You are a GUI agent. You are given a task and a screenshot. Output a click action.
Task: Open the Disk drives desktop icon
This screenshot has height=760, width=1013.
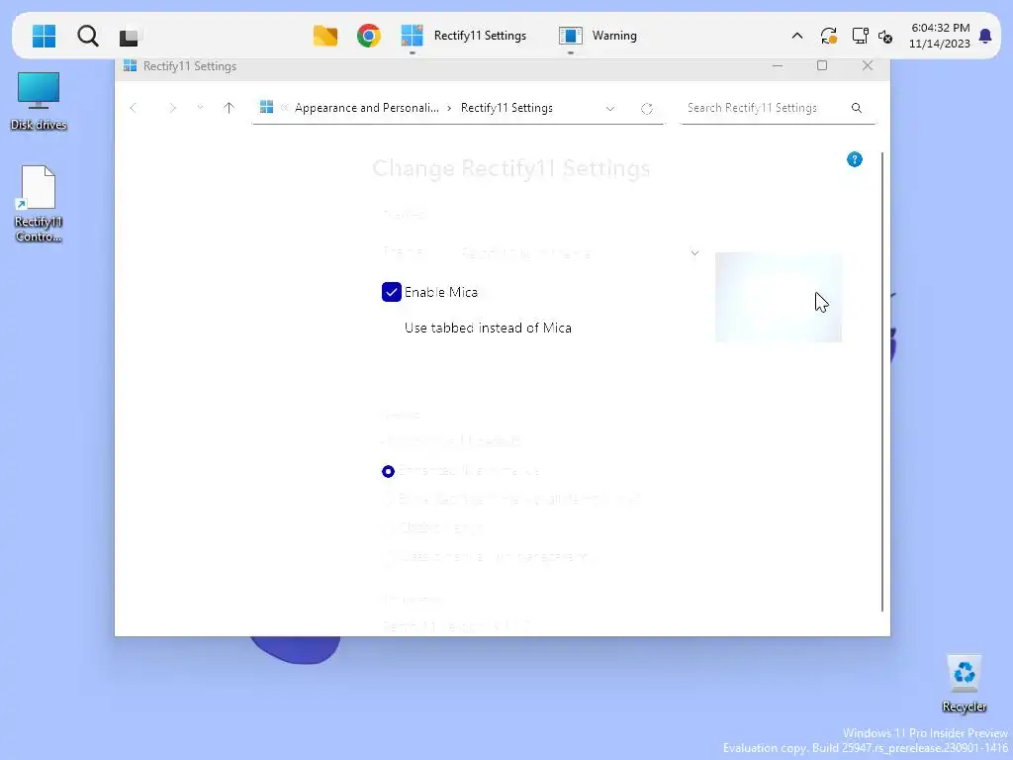tap(39, 102)
